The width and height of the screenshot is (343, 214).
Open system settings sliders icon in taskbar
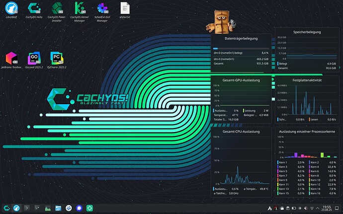pyautogui.click(x=37, y=208)
